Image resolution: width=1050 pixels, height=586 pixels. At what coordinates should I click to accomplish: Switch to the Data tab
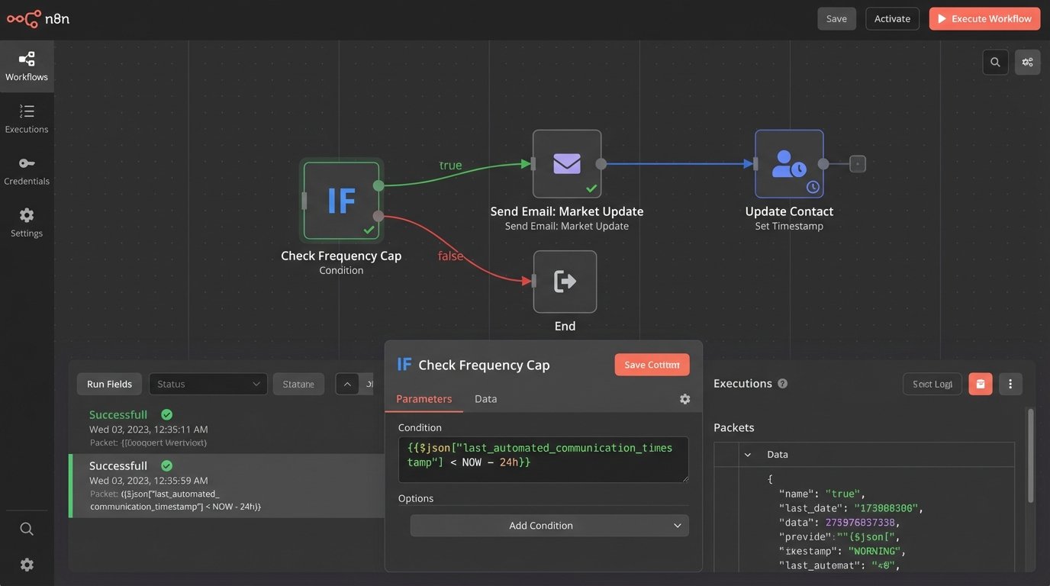485,399
